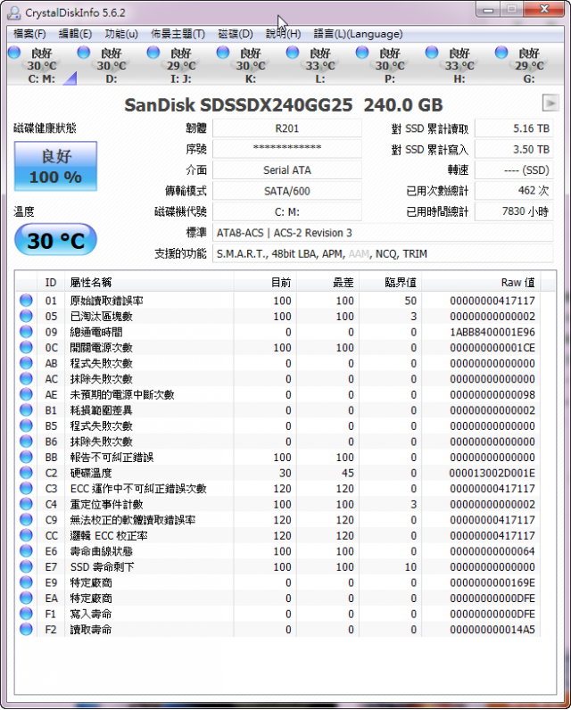This screenshot has height=710, width=571.
Task: Click status orb for attribute B1 耗損範圍差異
Action: click(26, 410)
